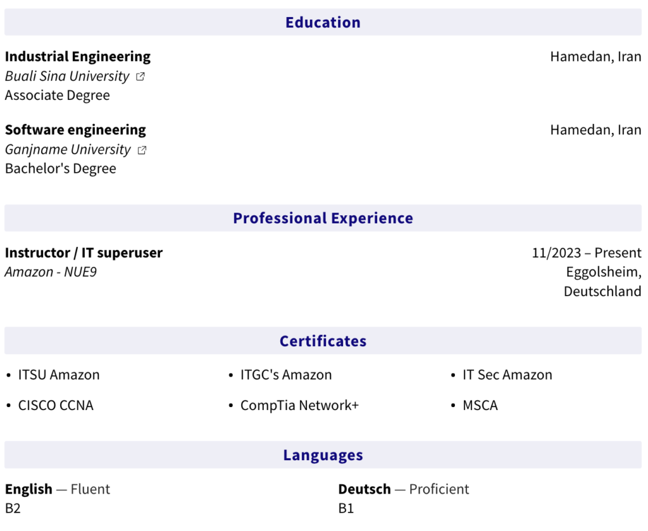
Task: Select the Professional Experience section header
Action: [x=323, y=218]
